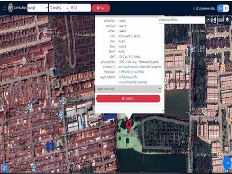This screenshot has width=232, height=174.
Task: Open the map layers stack icon
Action: [227, 20]
